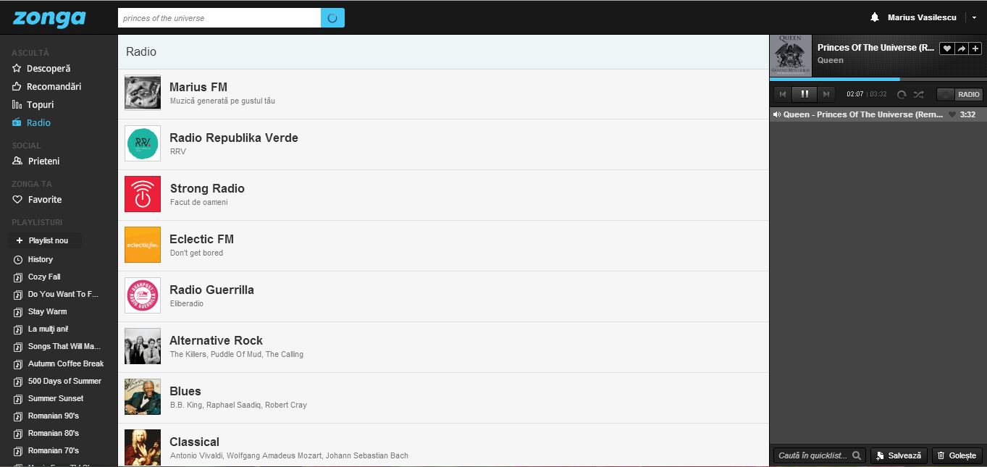Skip to the previous track
The height and width of the screenshot is (467, 987).
(783, 94)
